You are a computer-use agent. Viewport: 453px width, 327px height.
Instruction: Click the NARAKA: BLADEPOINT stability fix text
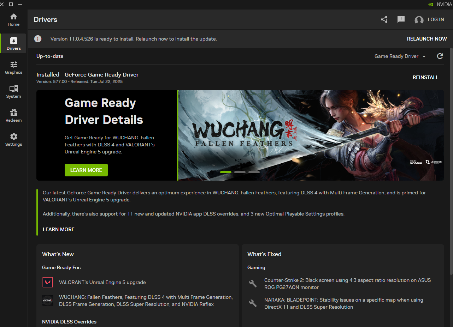[344, 303]
